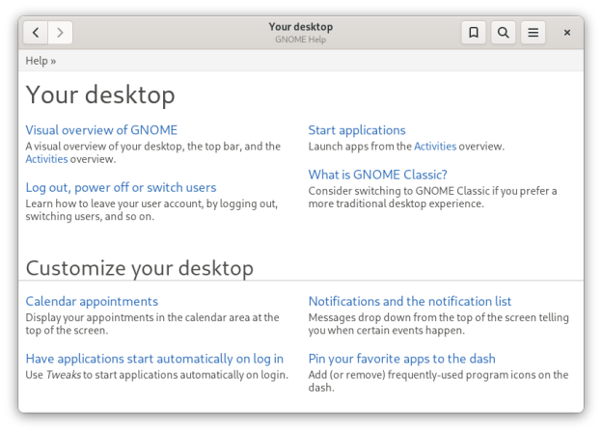This screenshot has height=433, width=602.
Task: Close the GNOME Help window
Action: click(x=567, y=33)
